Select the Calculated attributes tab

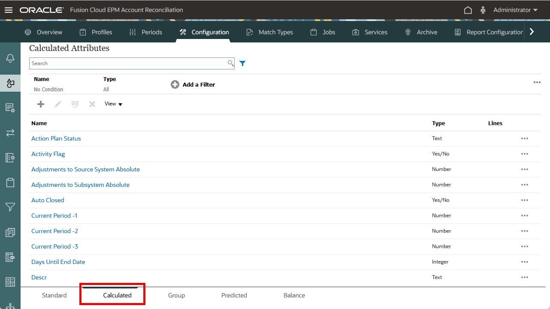pos(117,295)
